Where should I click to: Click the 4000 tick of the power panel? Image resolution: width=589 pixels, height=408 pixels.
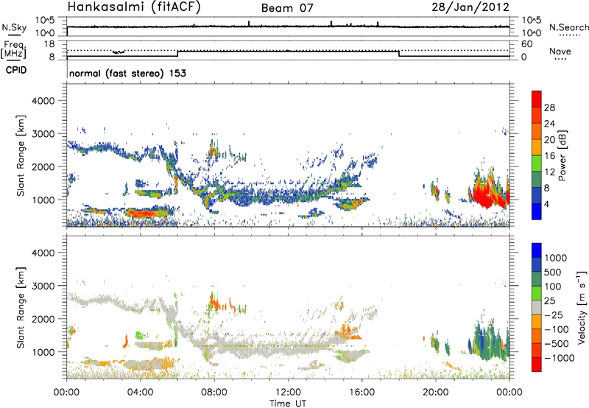43,101
